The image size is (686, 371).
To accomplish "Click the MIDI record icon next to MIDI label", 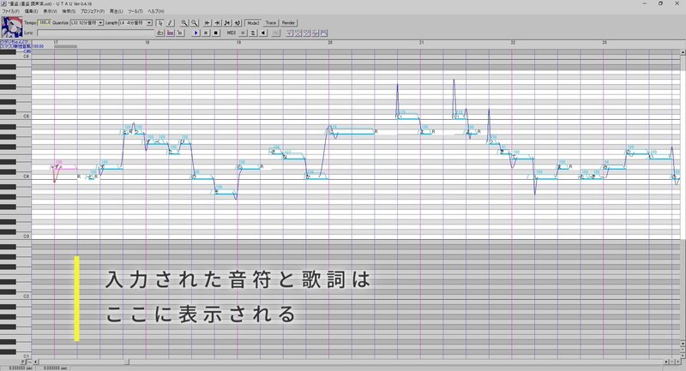I will click(x=243, y=33).
